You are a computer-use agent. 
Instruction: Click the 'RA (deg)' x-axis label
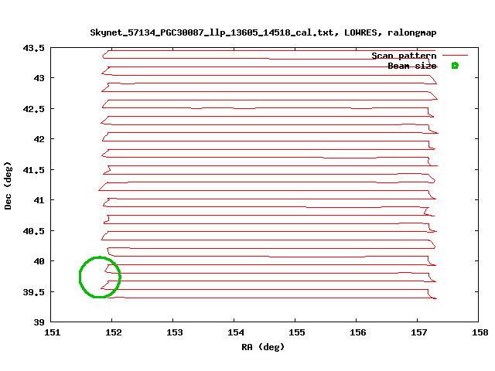[263, 347]
